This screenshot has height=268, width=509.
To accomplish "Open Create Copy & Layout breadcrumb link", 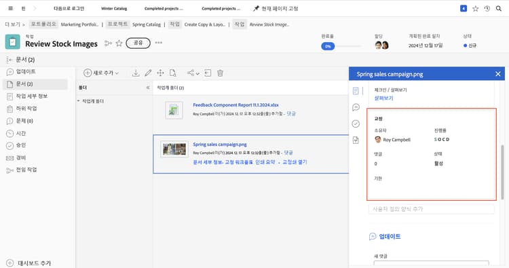I will tap(205, 24).
